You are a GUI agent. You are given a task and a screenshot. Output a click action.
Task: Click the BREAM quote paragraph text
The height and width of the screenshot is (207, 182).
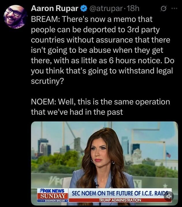click(x=102, y=50)
